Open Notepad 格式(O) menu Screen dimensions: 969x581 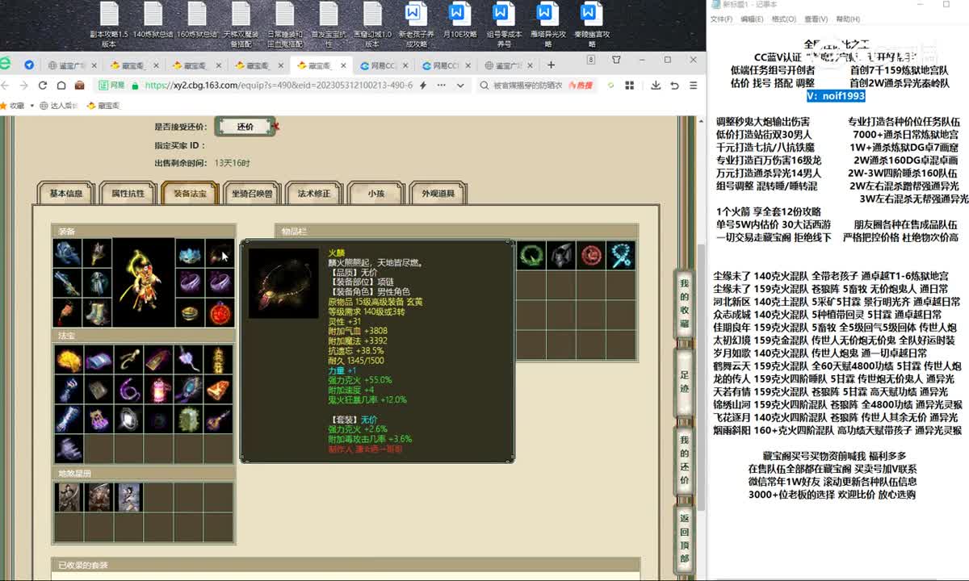point(783,19)
